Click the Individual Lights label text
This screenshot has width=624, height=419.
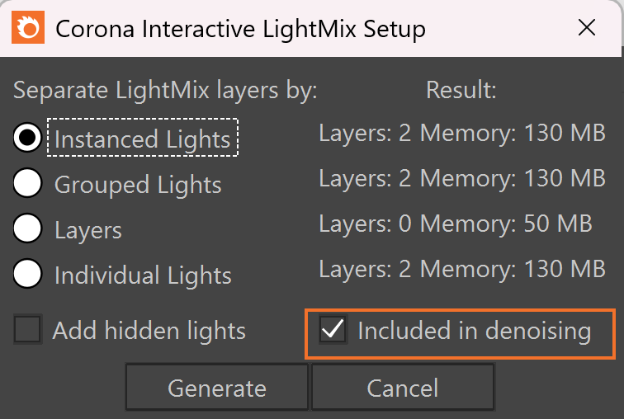(143, 275)
